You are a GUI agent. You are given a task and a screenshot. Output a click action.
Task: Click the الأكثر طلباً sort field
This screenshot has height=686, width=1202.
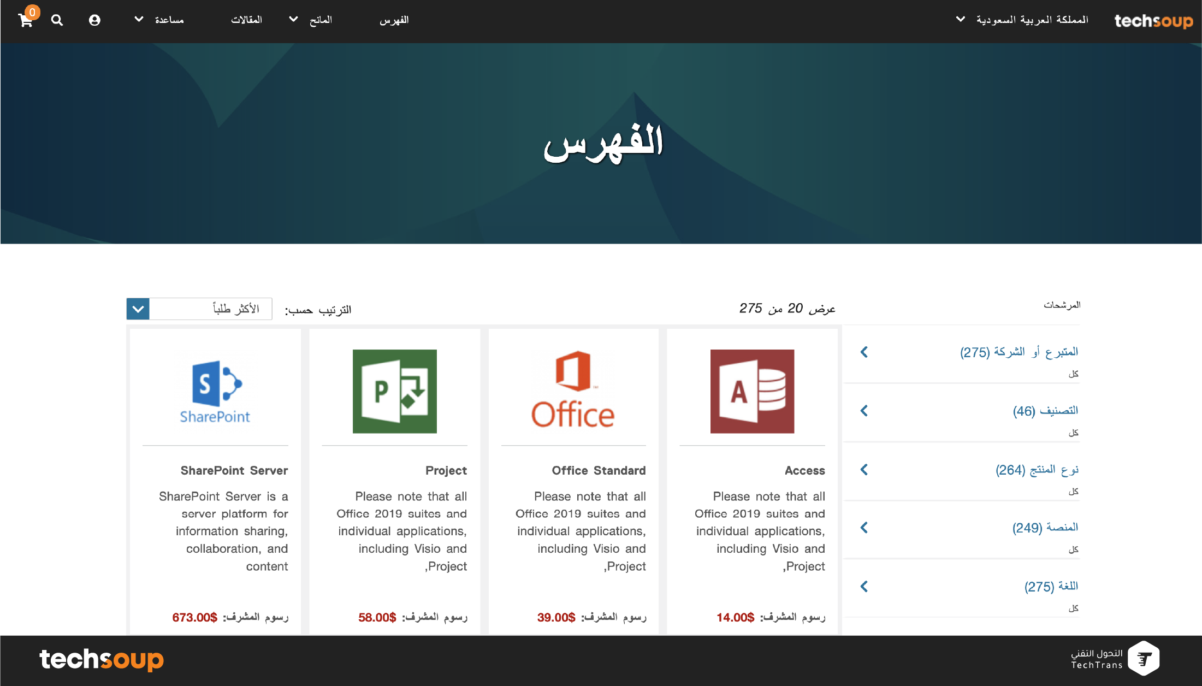(211, 309)
